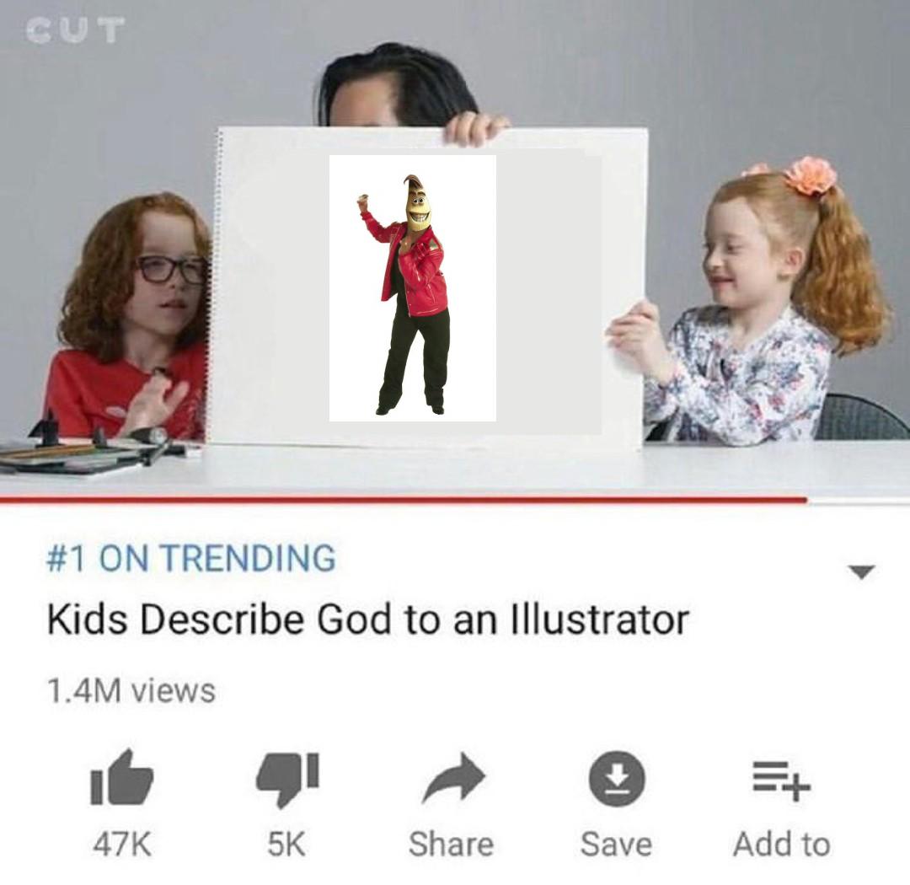The width and height of the screenshot is (910, 885).
Task: Click the CUT channel watermark
Action: coord(76,30)
